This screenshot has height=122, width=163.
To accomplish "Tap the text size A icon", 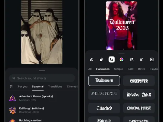I will pyautogui.click(x=142, y=60).
